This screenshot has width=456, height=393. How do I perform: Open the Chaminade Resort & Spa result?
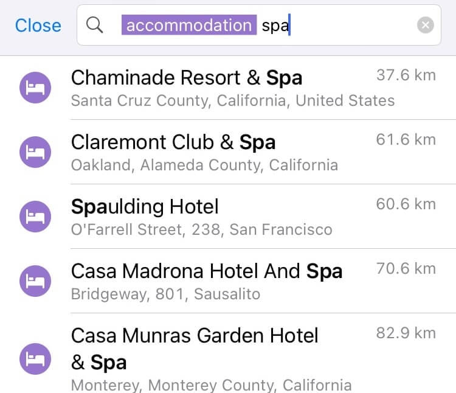(x=187, y=78)
